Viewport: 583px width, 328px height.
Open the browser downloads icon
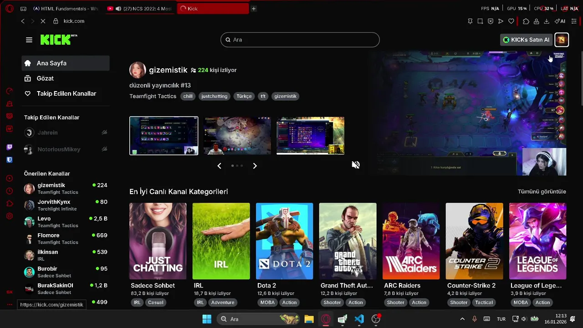pos(547,21)
